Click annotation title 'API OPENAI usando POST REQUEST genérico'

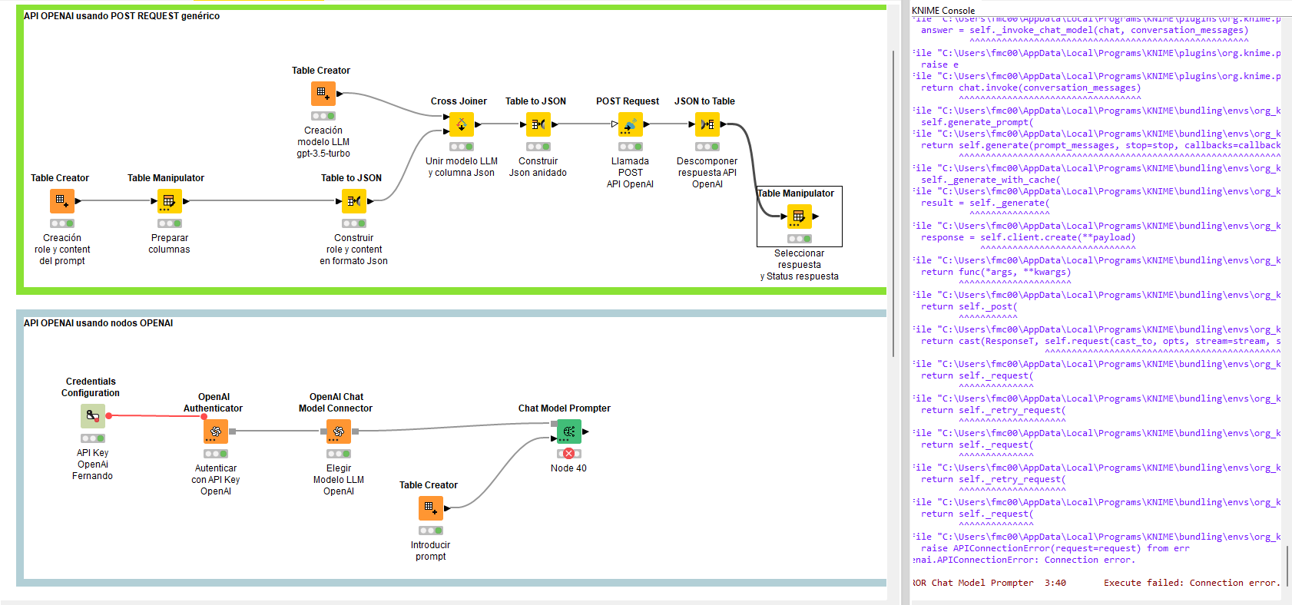point(121,16)
